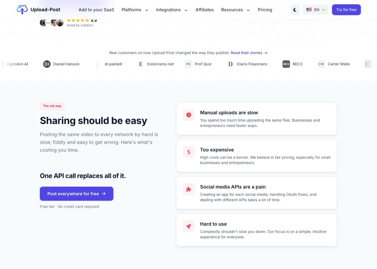Select the Manual uploads are slow heading
Screen dimensions: 377x269
click(x=229, y=112)
